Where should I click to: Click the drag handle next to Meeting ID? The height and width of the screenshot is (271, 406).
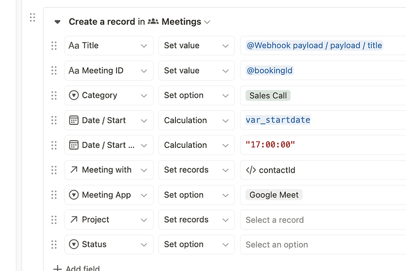pos(54,71)
